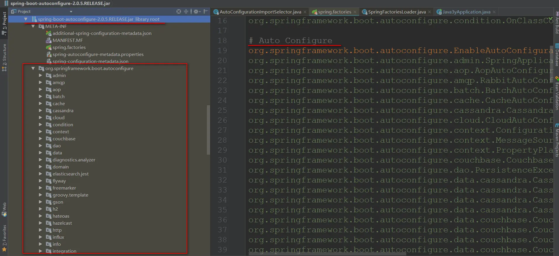The height and width of the screenshot is (256, 559).
Task: Hide the Project panel with hide icon
Action: pos(206,11)
